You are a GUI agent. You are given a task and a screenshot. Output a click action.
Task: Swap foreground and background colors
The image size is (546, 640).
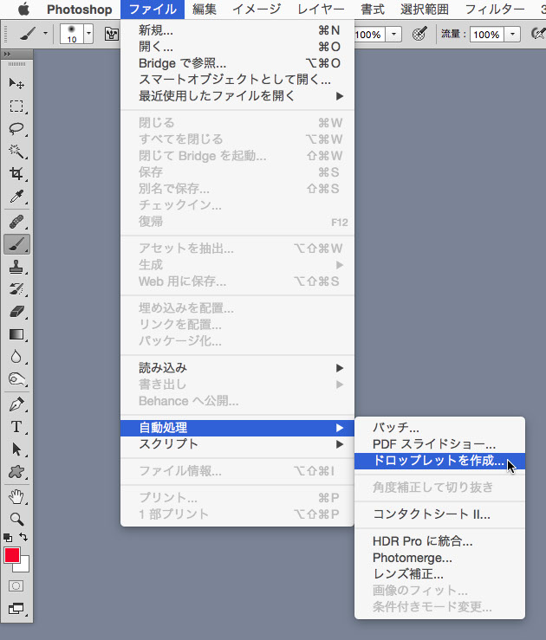23,537
